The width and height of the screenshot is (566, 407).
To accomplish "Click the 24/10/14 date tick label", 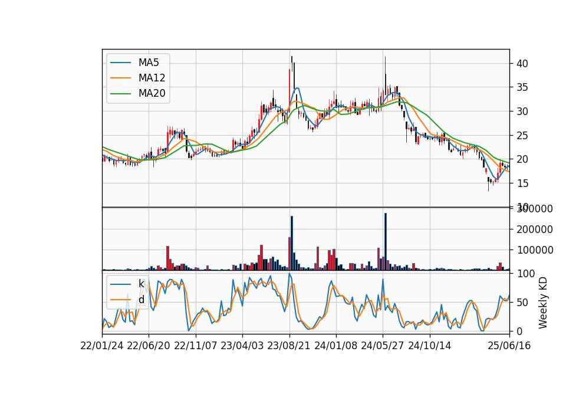I will tap(430, 346).
